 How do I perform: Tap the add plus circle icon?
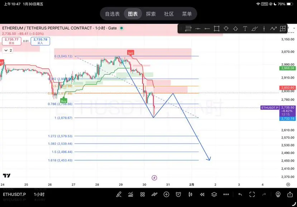166,194
